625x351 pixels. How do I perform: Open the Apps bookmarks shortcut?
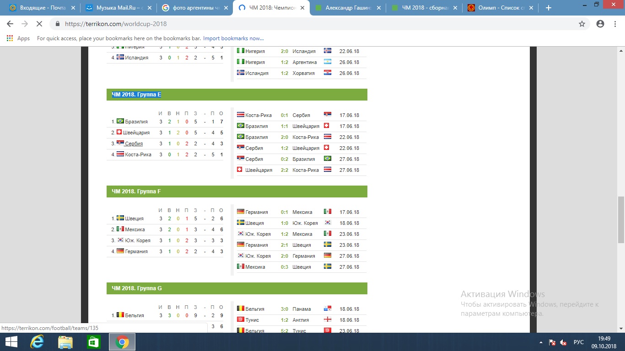[x=18, y=38]
